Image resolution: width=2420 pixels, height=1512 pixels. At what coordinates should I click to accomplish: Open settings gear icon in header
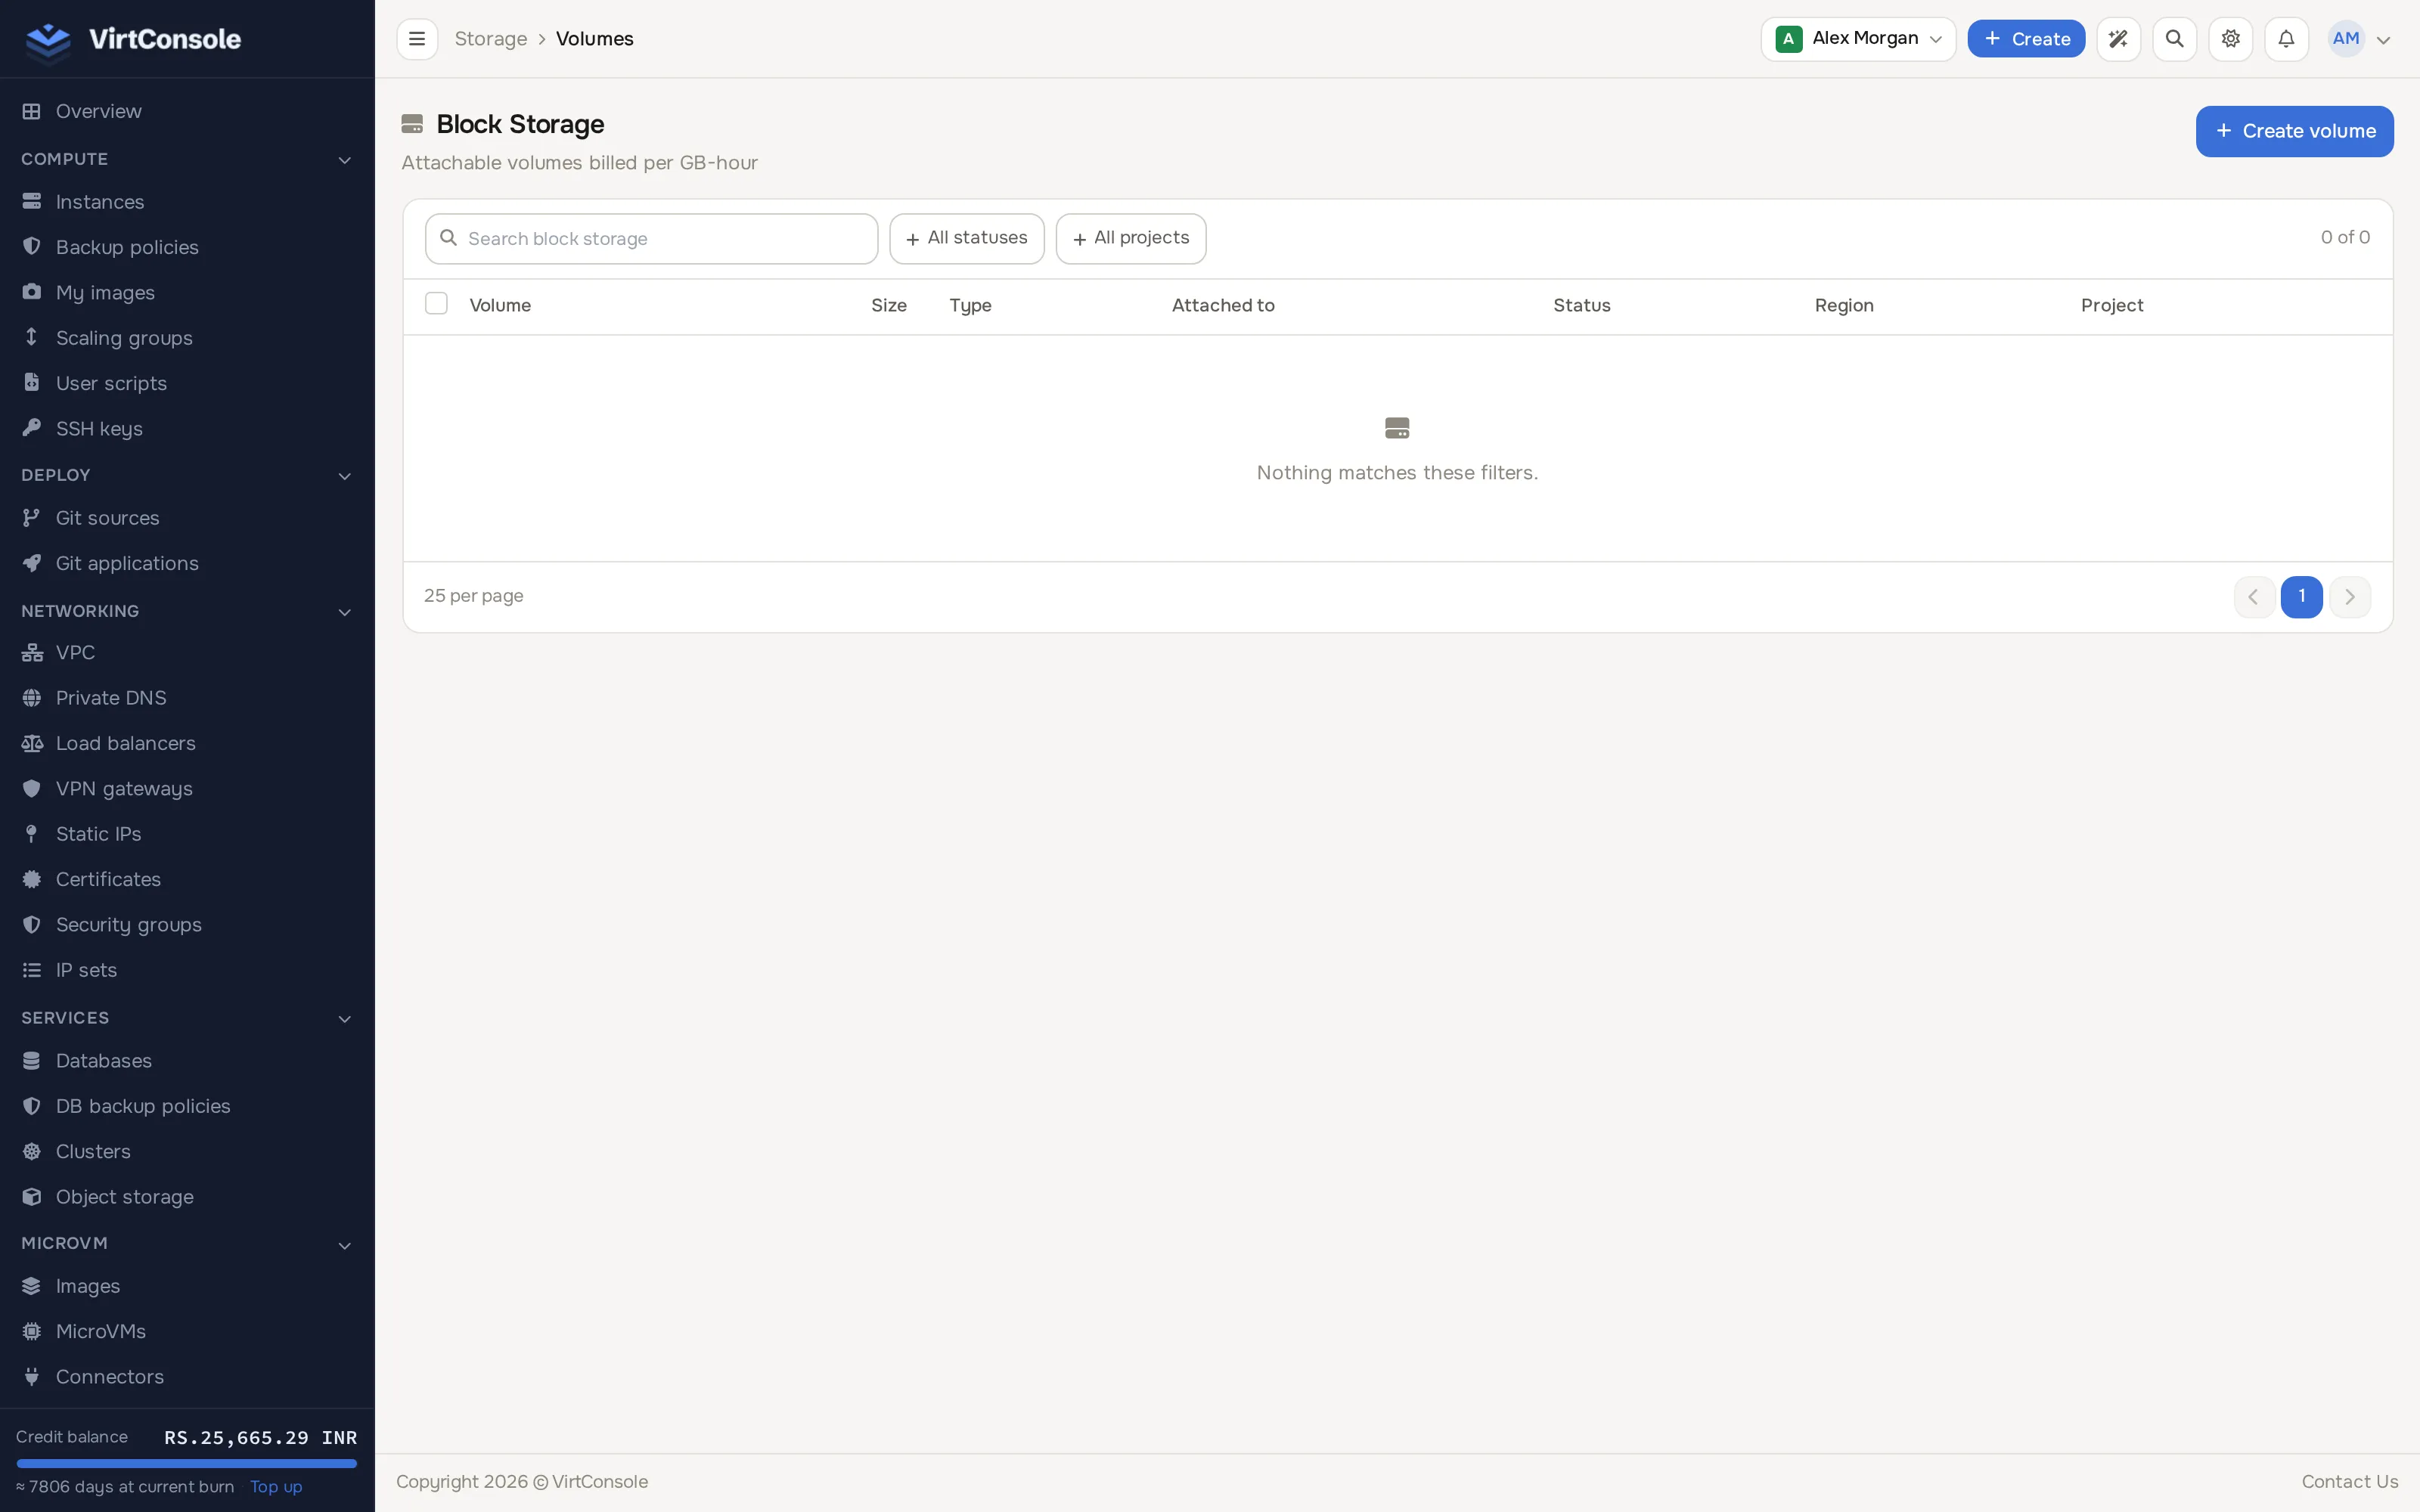point(2230,39)
